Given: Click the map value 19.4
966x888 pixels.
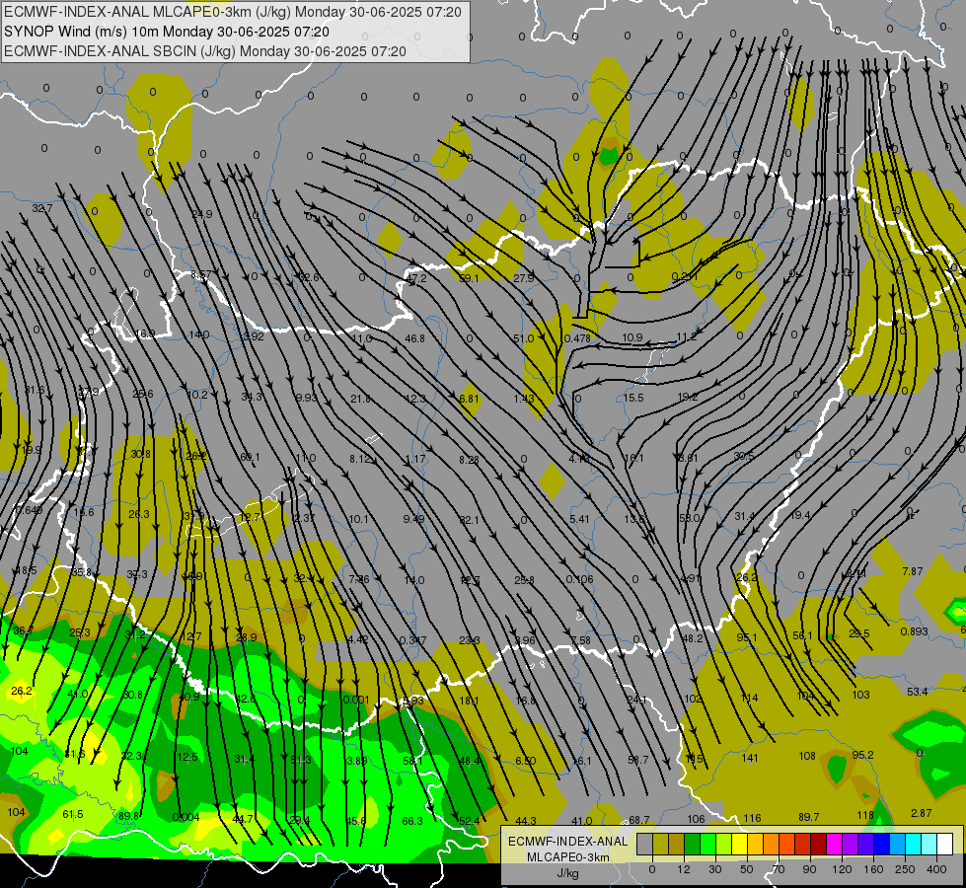Looking at the screenshot, I should pos(799,515).
